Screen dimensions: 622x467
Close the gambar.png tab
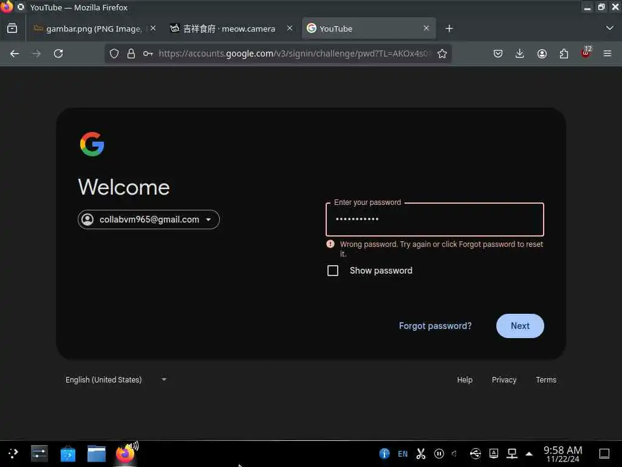pyautogui.click(x=153, y=28)
